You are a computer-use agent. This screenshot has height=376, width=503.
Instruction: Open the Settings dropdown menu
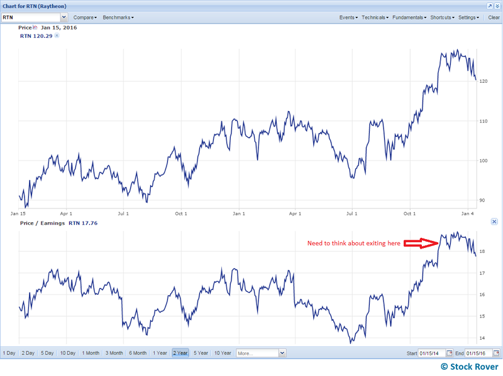click(x=468, y=18)
